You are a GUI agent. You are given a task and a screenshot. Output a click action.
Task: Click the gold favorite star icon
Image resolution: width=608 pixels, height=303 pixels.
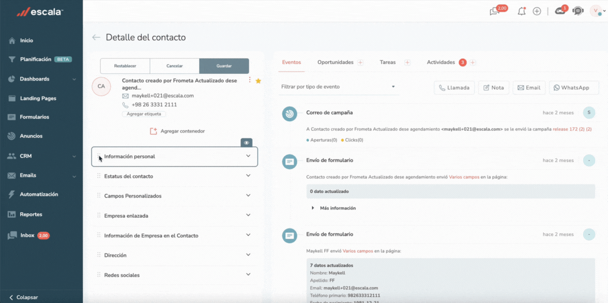pyautogui.click(x=258, y=81)
